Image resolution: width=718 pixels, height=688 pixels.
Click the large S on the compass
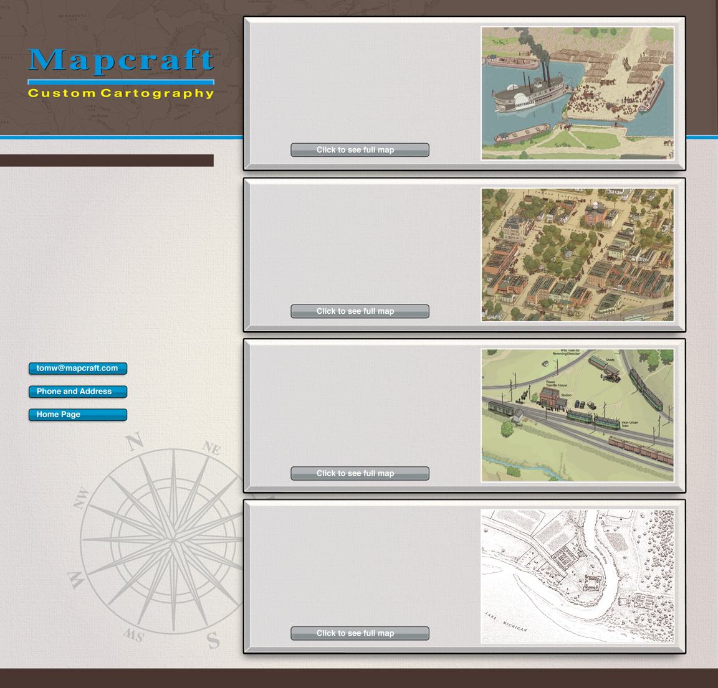pyautogui.click(x=213, y=639)
